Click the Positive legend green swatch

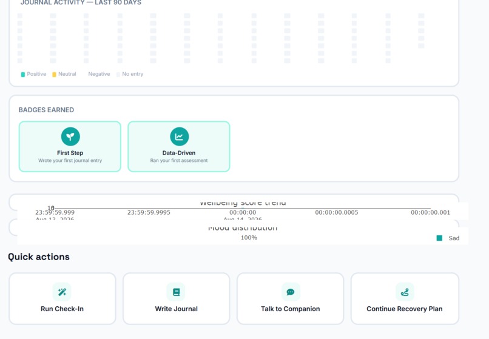pyautogui.click(x=23, y=75)
